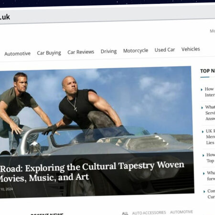
Task: Select the Driving menu item
Action: (x=108, y=51)
